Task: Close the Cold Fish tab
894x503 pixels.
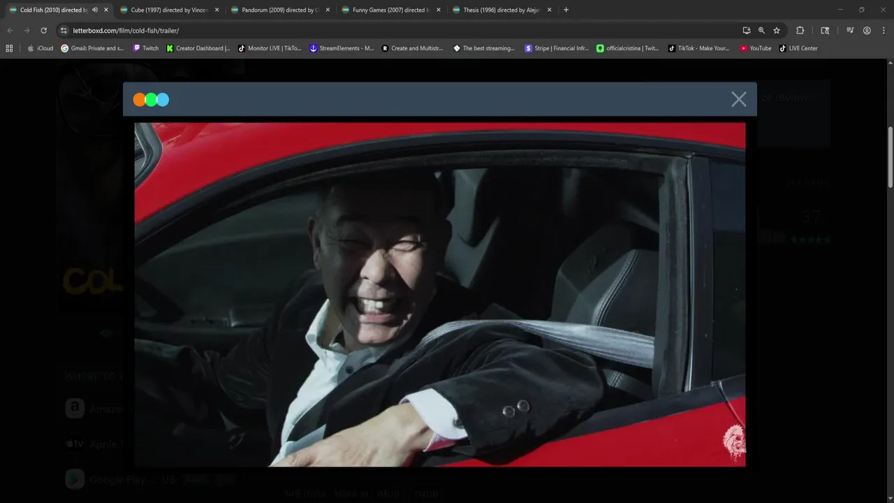Action: (106, 10)
